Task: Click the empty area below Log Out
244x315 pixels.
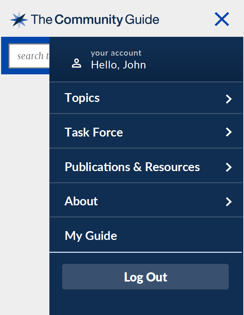Action: point(146,302)
